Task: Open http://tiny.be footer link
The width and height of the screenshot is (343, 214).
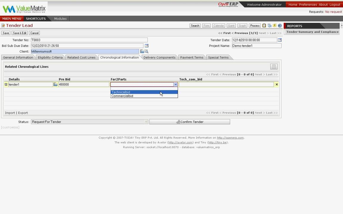Action: point(217,142)
